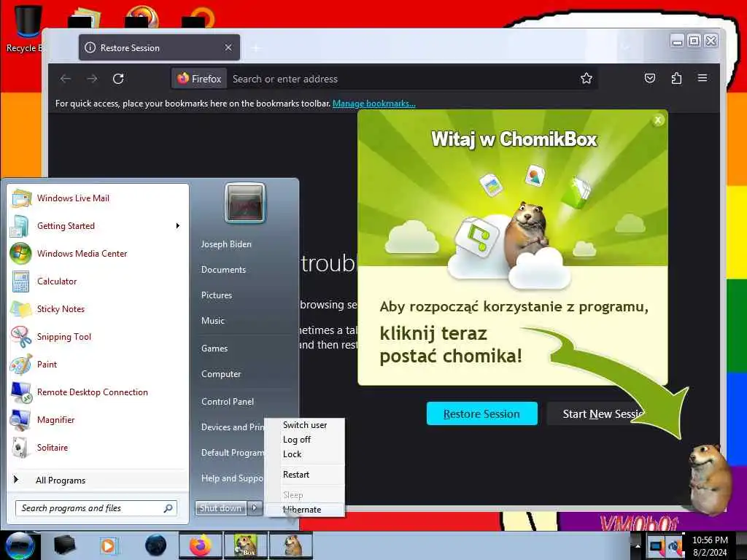
Task: Select Switch user option
Action: point(305,425)
